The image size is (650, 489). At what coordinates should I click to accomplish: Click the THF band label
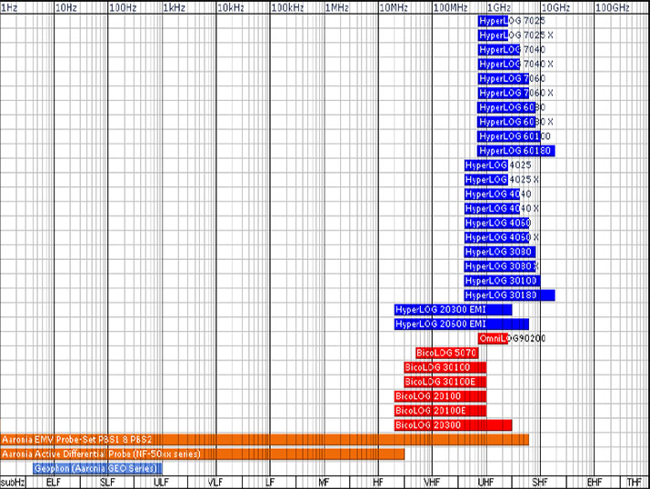(x=634, y=482)
